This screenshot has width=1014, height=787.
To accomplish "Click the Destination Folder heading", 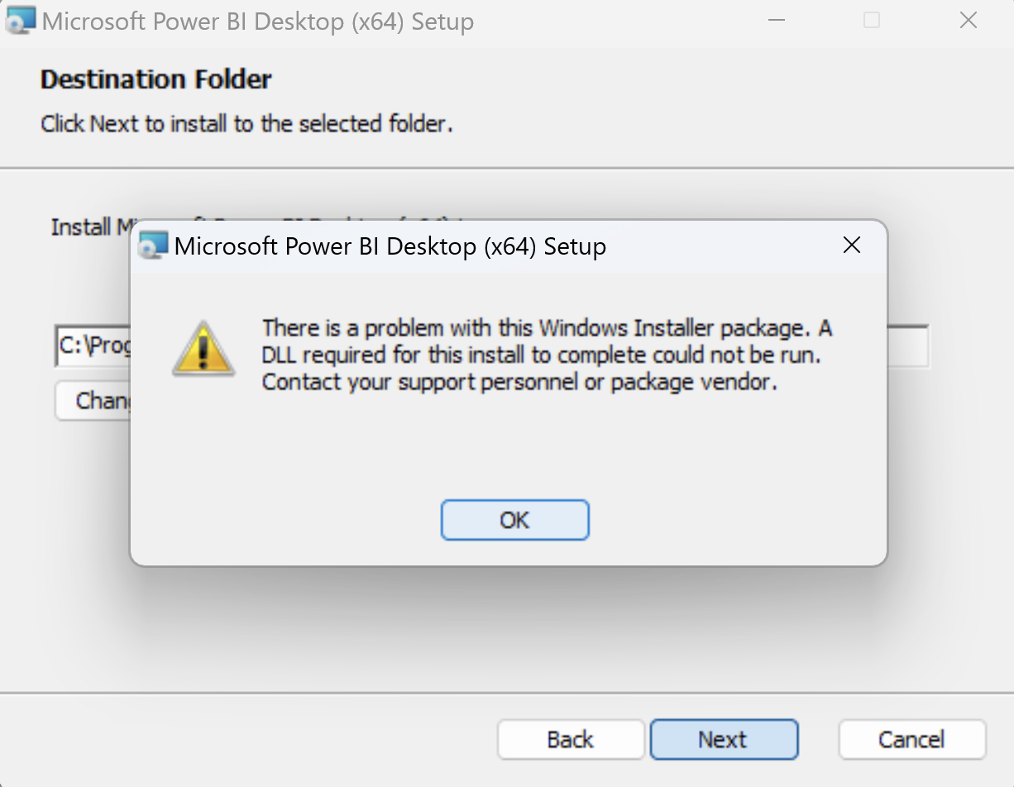I will pyautogui.click(x=155, y=79).
